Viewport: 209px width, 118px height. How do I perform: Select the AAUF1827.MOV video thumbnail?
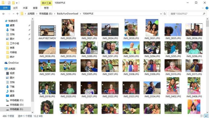[x=47, y=31]
